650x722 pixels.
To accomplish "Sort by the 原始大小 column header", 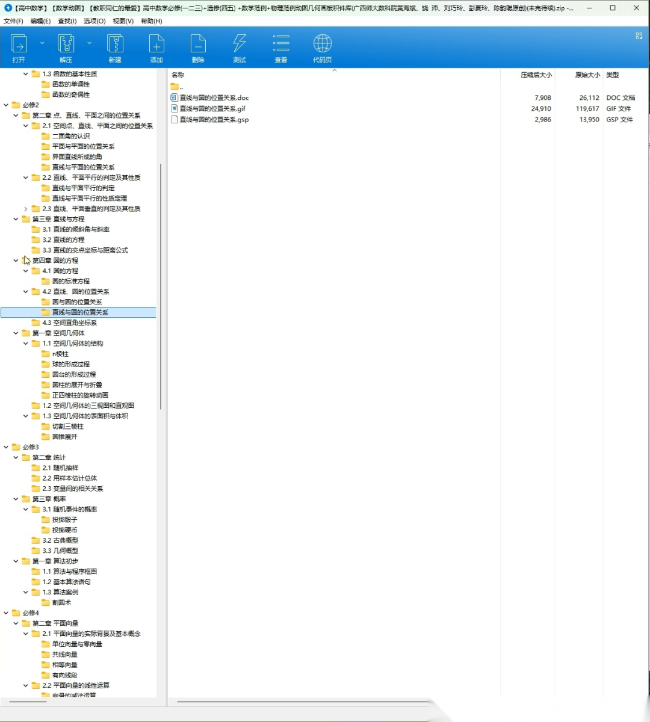I will [x=587, y=75].
